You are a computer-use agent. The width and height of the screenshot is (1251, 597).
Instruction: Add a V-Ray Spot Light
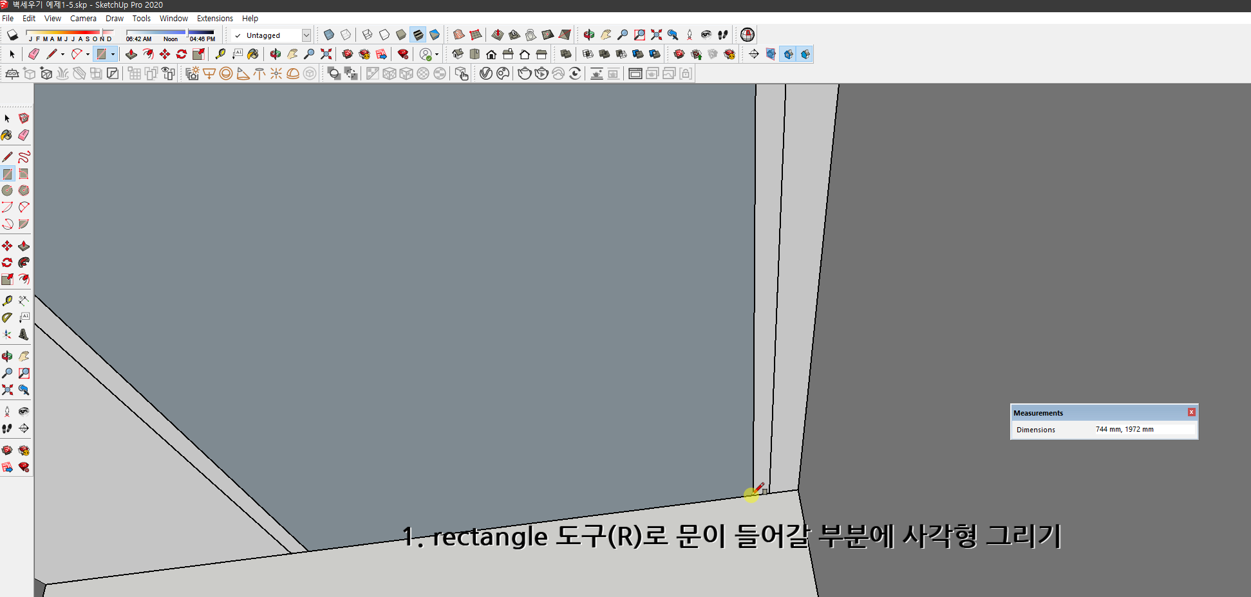[243, 74]
